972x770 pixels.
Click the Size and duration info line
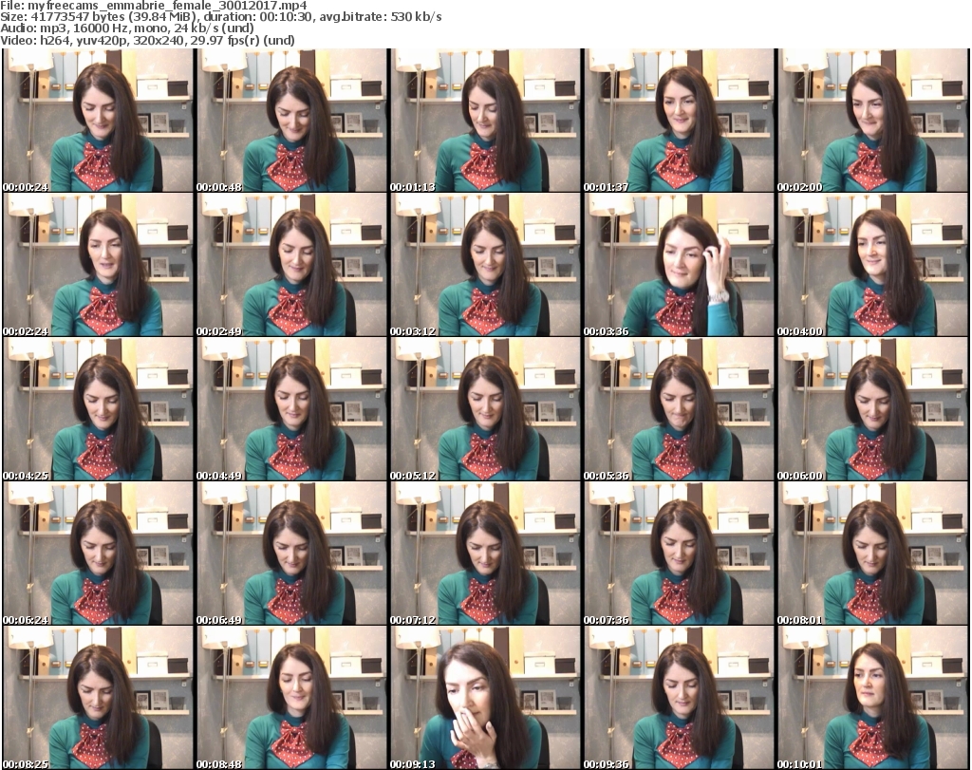(x=220, y=17)
